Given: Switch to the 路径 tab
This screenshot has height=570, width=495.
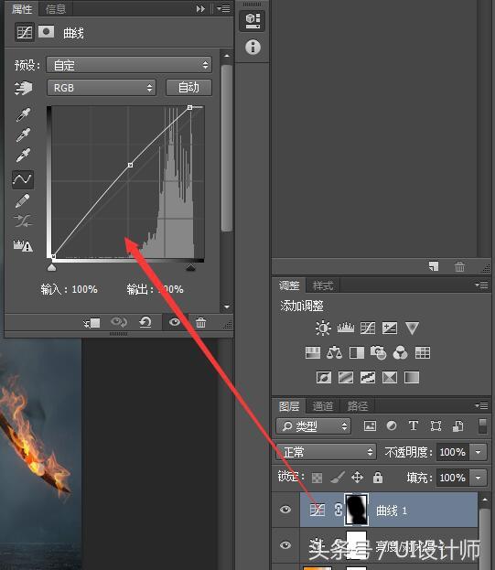Looking at the screenshot, I should click(357, 405).
